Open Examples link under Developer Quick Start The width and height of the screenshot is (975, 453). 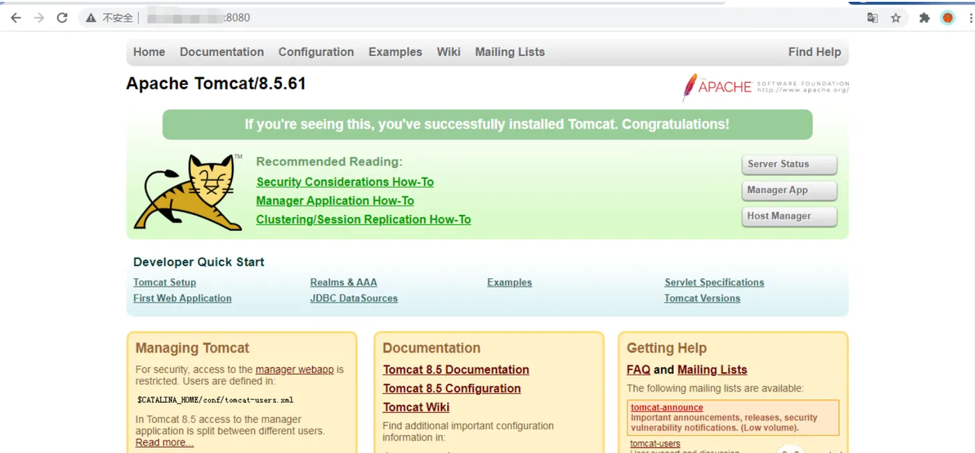[510, 283]
